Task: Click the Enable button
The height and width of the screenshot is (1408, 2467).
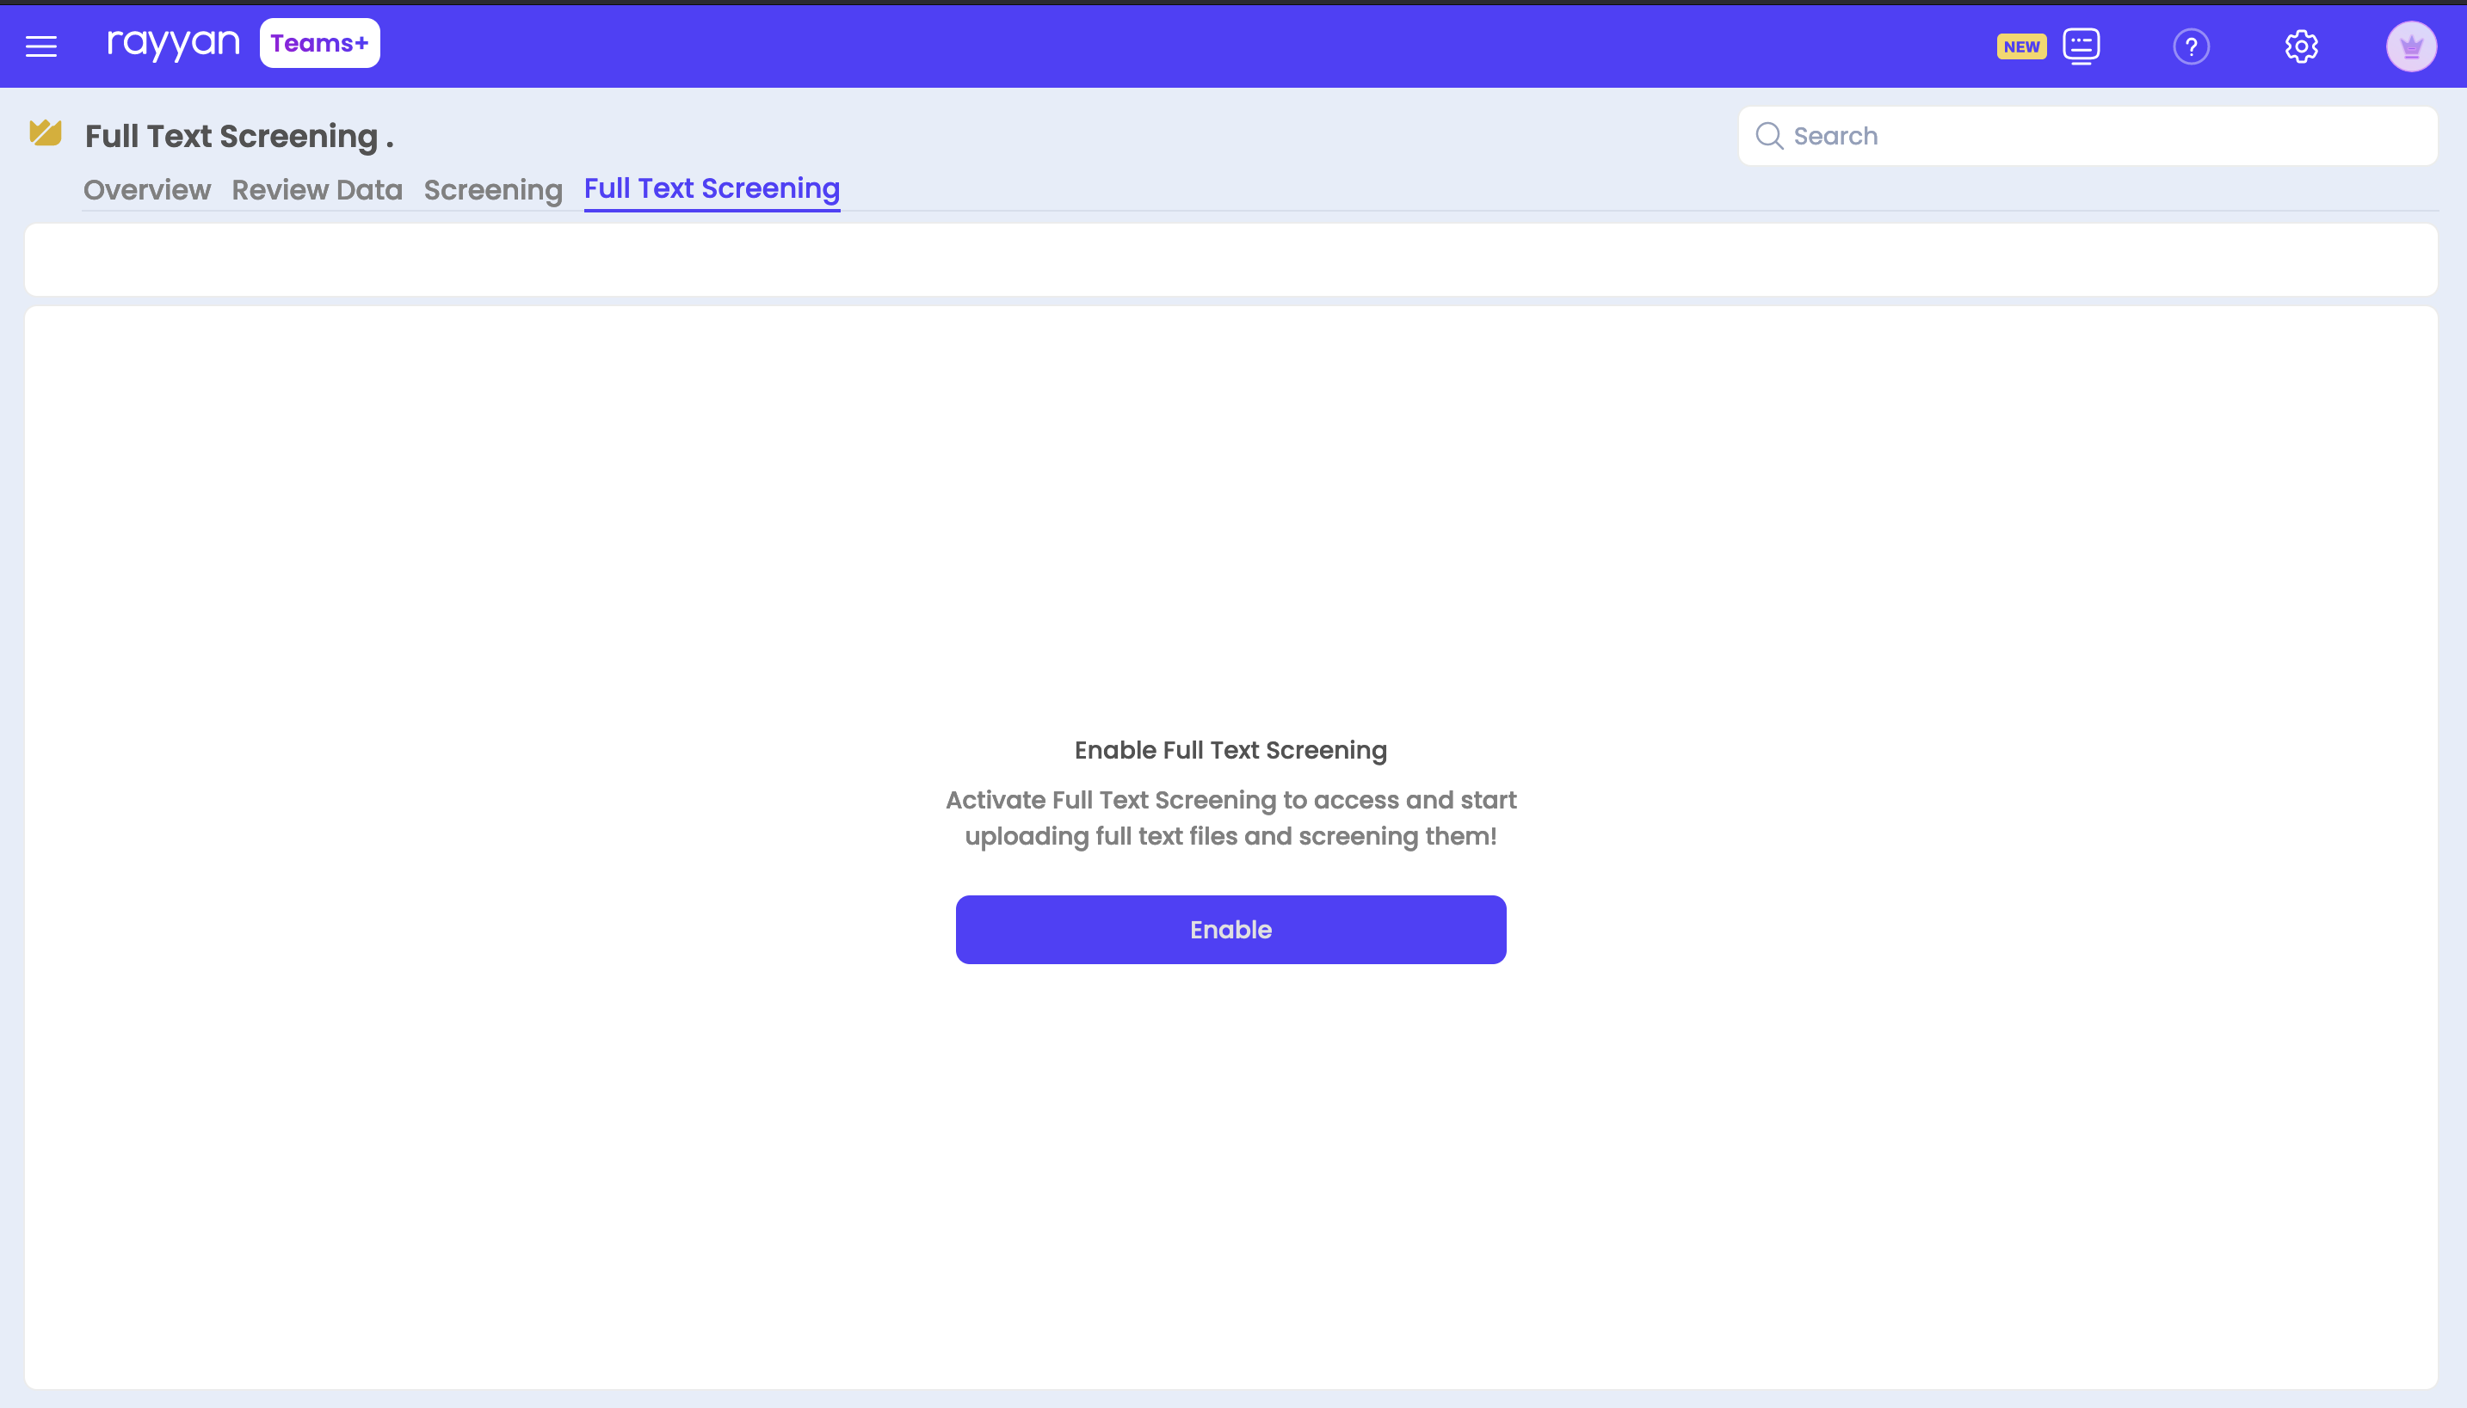Action: click(1230, 929)
